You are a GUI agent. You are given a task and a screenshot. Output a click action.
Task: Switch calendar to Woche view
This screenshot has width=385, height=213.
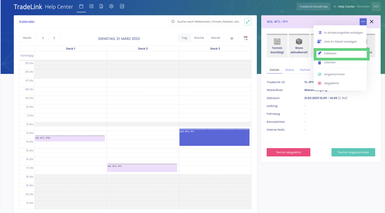(199, 38)
